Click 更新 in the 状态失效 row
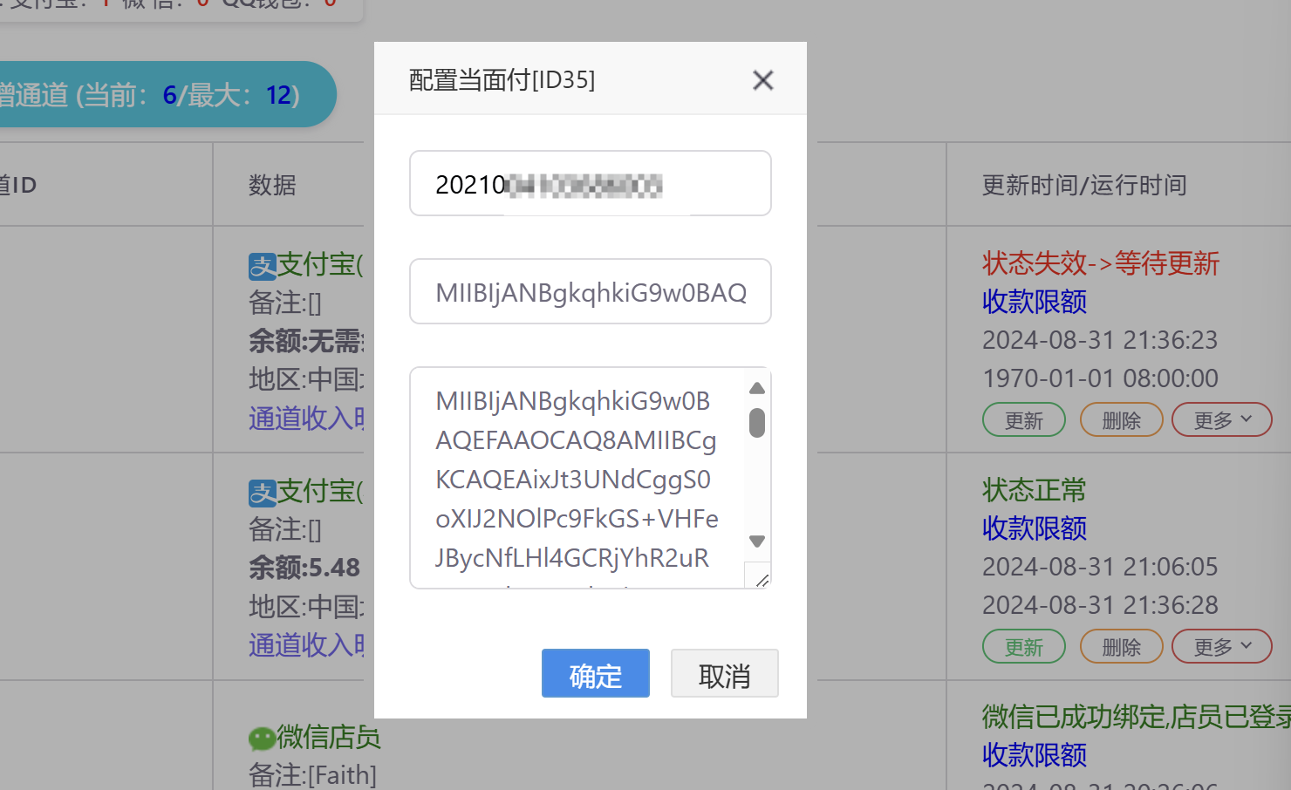Viewport: 1291px width, 790px height. [1024, 419]
